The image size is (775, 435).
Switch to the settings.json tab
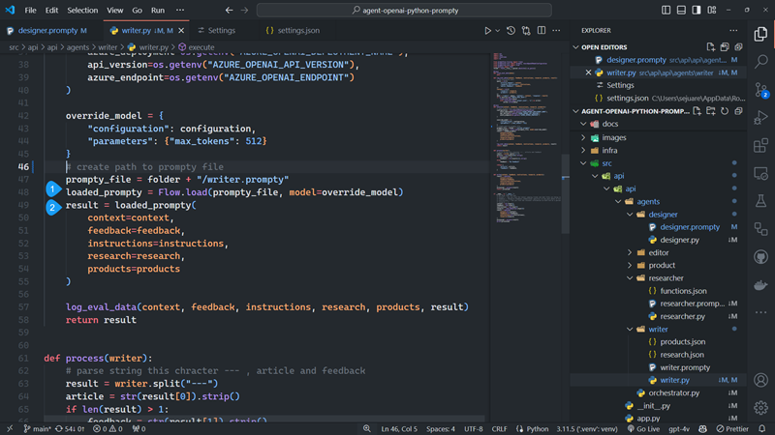298,31
